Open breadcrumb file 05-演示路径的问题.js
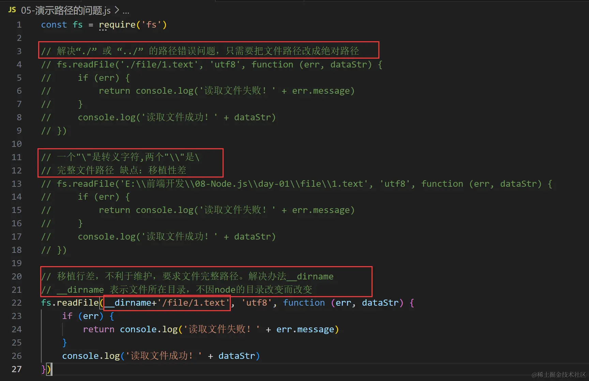The image size is (589, 381). coord(66,11)
